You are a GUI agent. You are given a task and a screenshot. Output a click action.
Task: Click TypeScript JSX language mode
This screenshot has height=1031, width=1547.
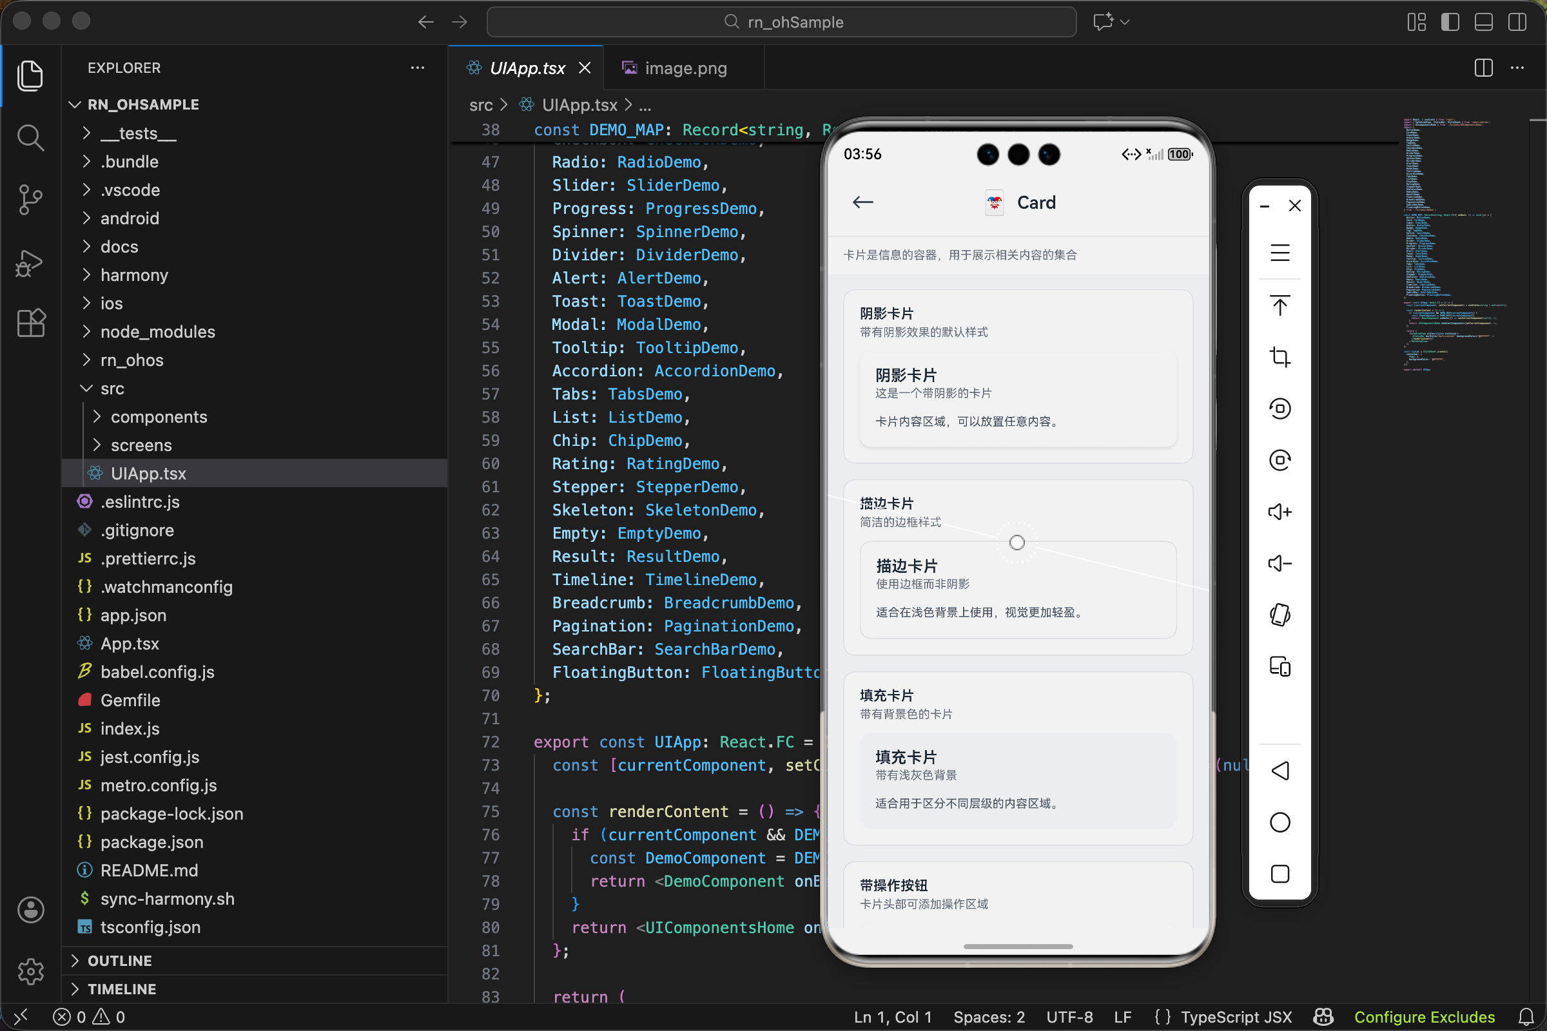point(1235,1017)
